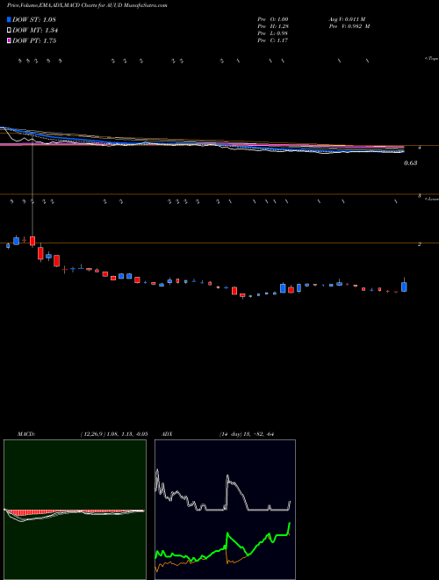Click the 'Pre V: 0.982 M' value
Screen dimensions: 439x580
[349, 26]
